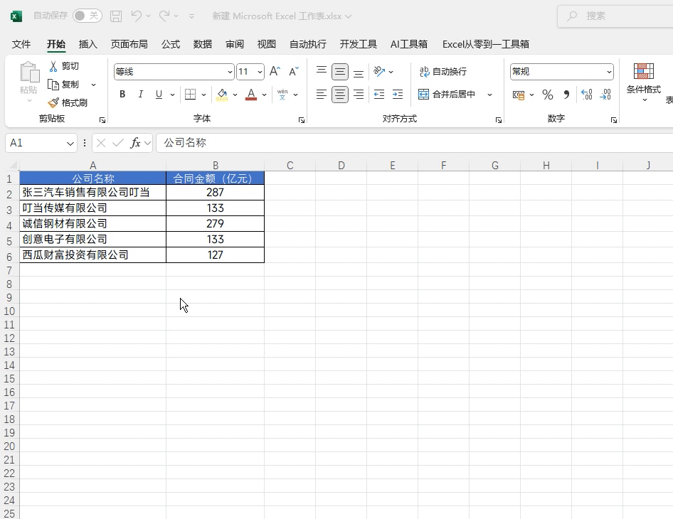Open the Insert (插入) ribbon tab
Viewport: 673px width, 519px height.
click(88, 44)
